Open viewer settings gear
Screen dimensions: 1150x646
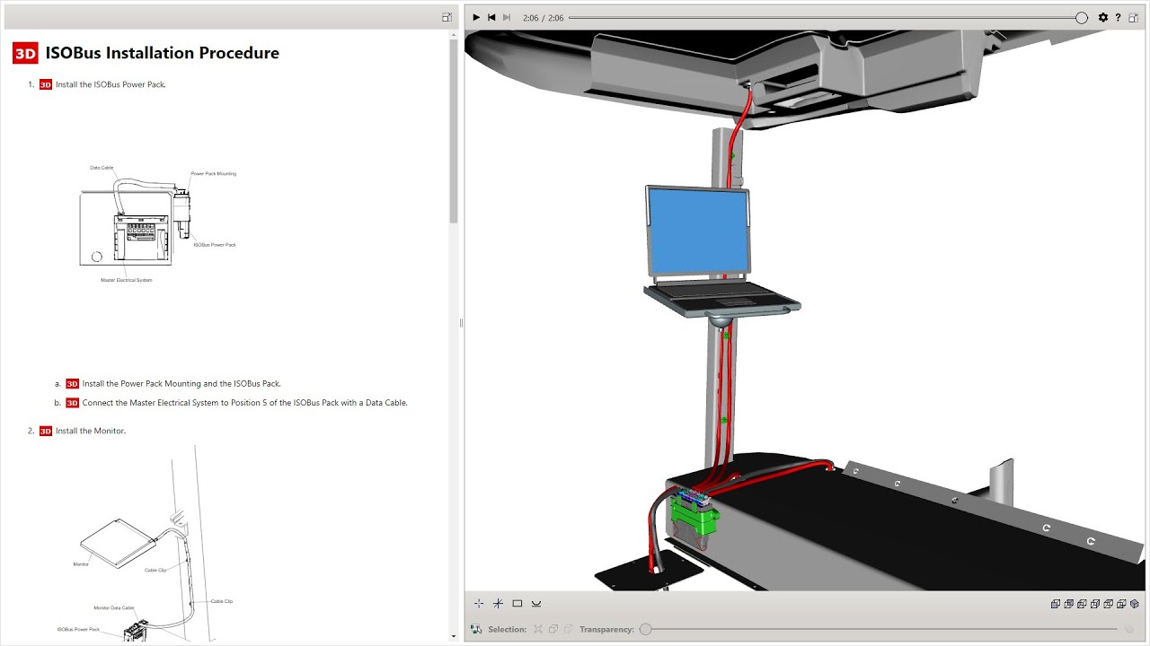(x=1103, y=17)
